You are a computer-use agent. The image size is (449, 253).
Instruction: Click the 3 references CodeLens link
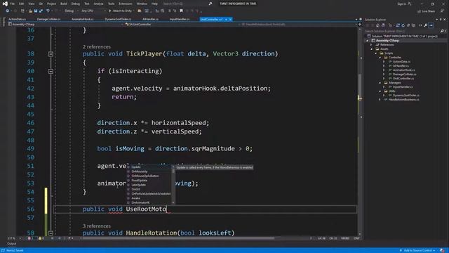coord(97,226)
